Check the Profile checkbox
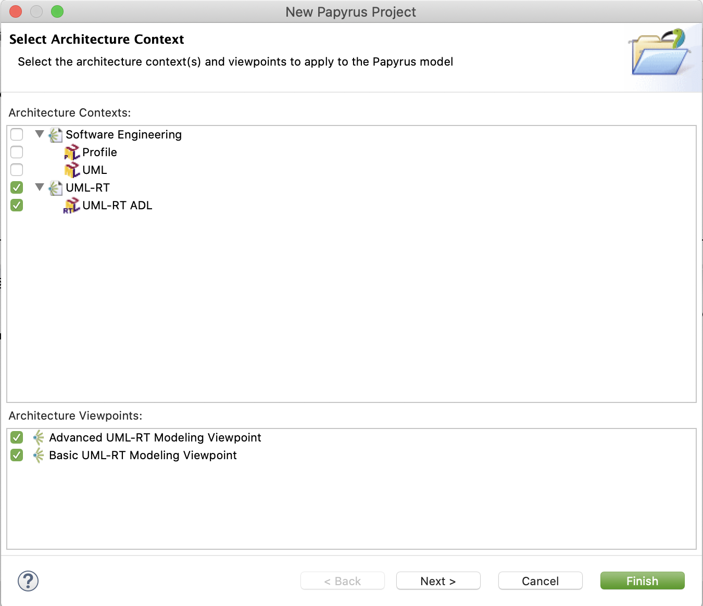703x606 pixels. tap(17, 152)
